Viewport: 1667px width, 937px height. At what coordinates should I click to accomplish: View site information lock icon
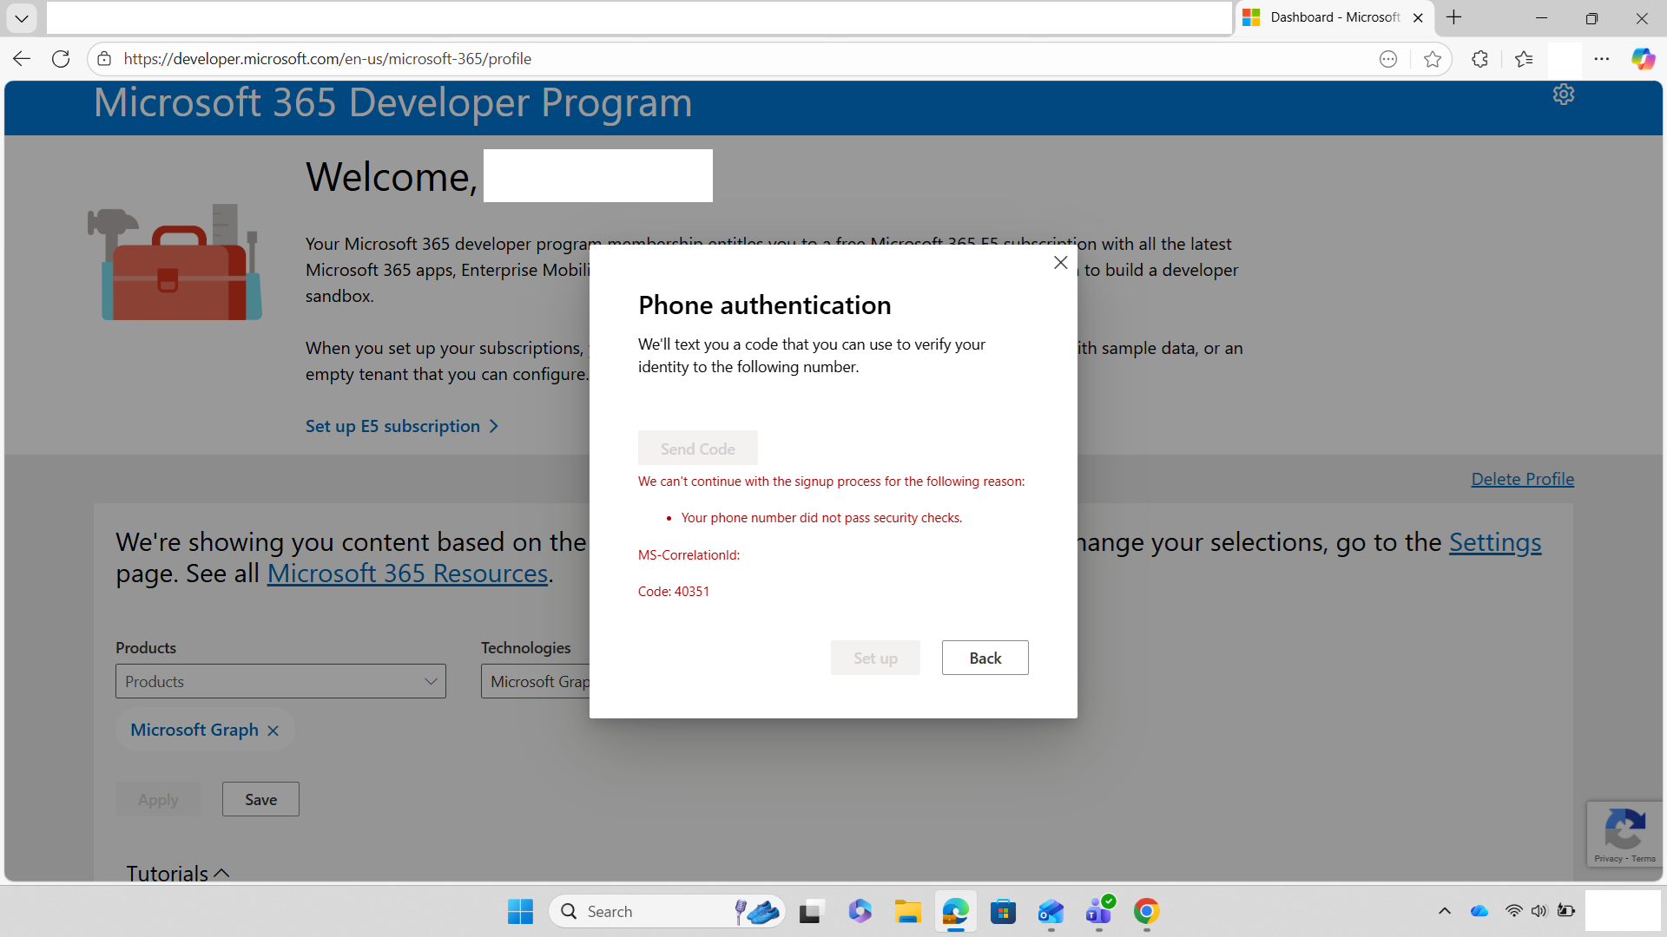pos(104,59)
